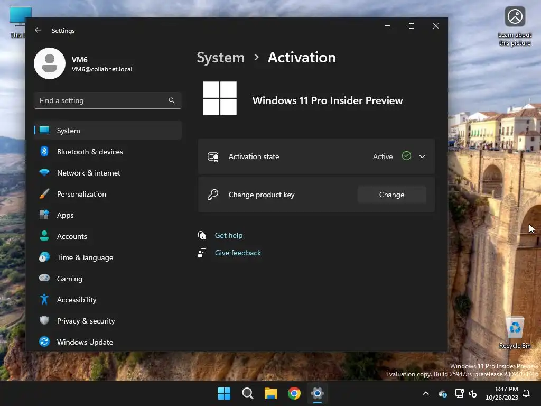Viewport: 541px width, 406px height.
Task: Open taskbar Search
Action: click(x=247, y=393)
